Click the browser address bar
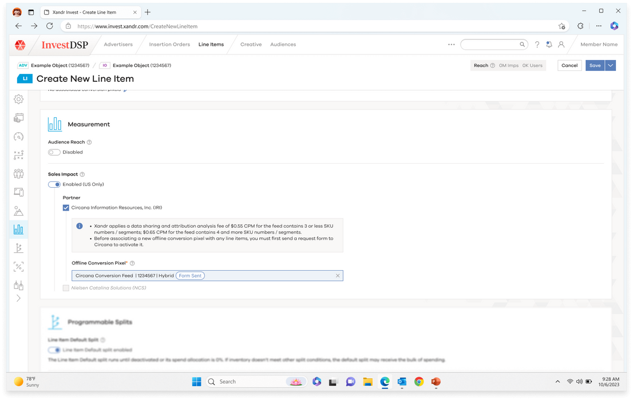 pos(315,26)
